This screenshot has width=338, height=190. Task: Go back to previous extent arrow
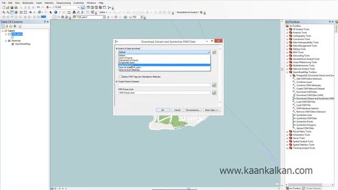click(x=31, y=12)
